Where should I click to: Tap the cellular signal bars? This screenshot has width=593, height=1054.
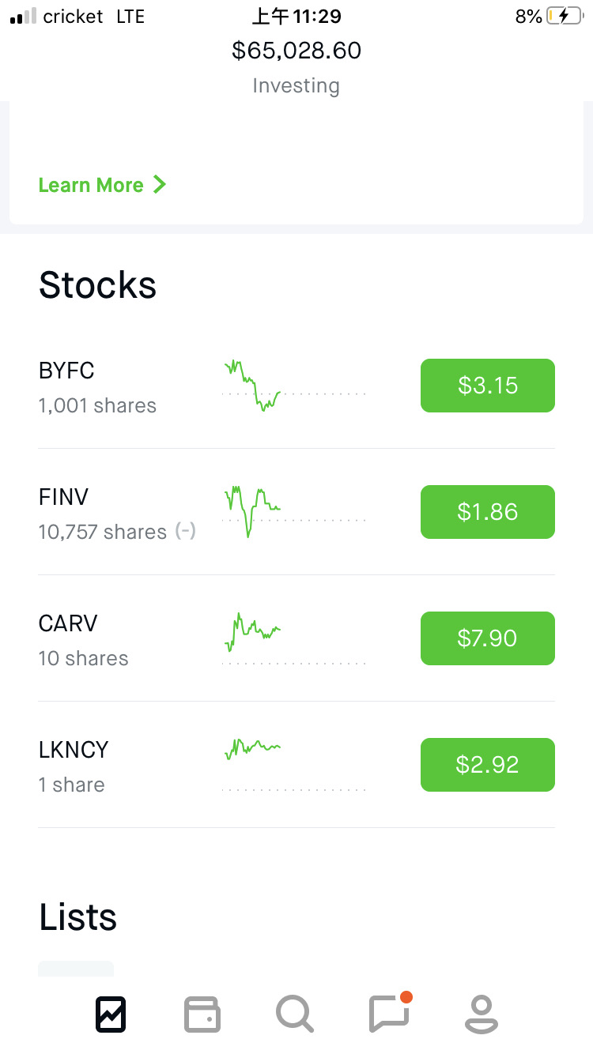(23, 16)
